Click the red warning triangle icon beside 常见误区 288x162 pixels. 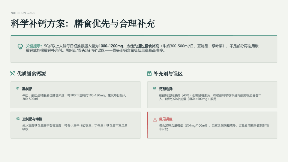pos(155,120)
